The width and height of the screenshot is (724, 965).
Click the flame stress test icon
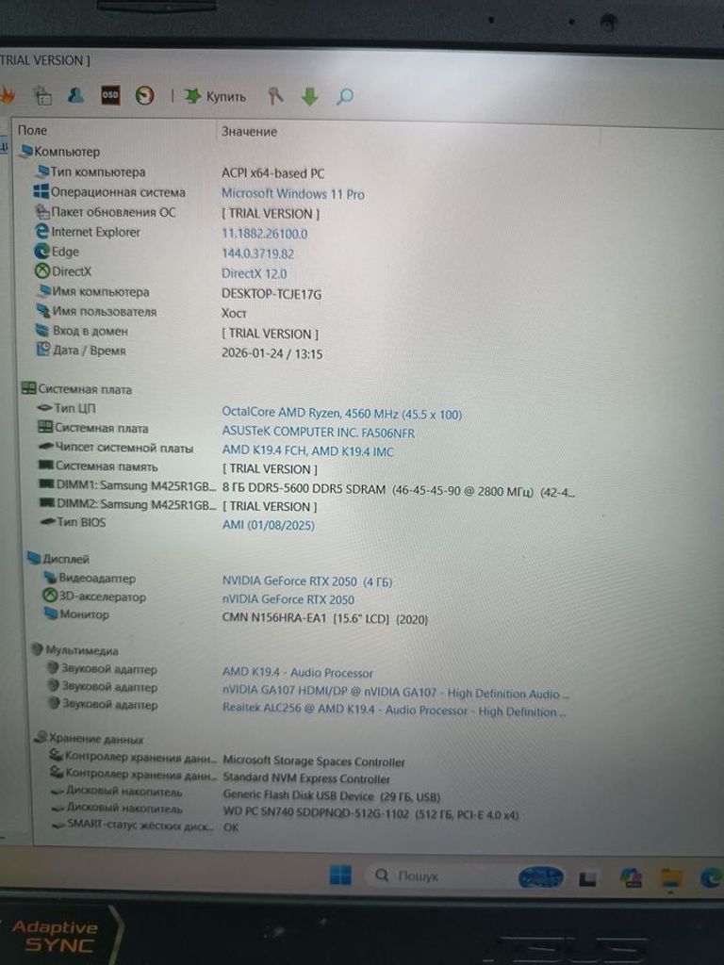[8, 94]
